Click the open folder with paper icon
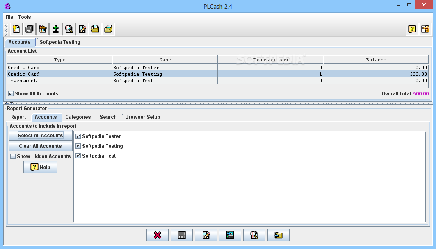This screenshot has width=436, height=249. point(95,29)
